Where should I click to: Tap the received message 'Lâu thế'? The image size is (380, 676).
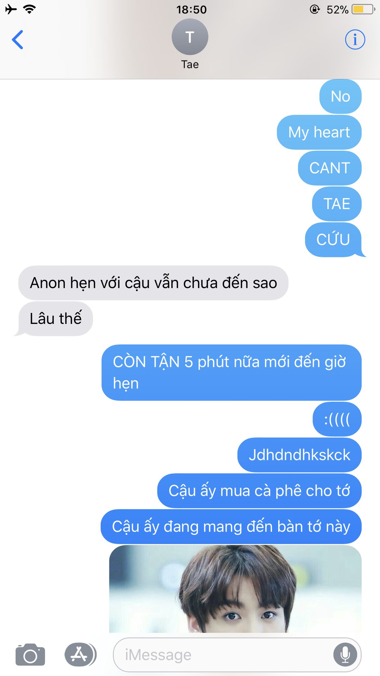56,319
